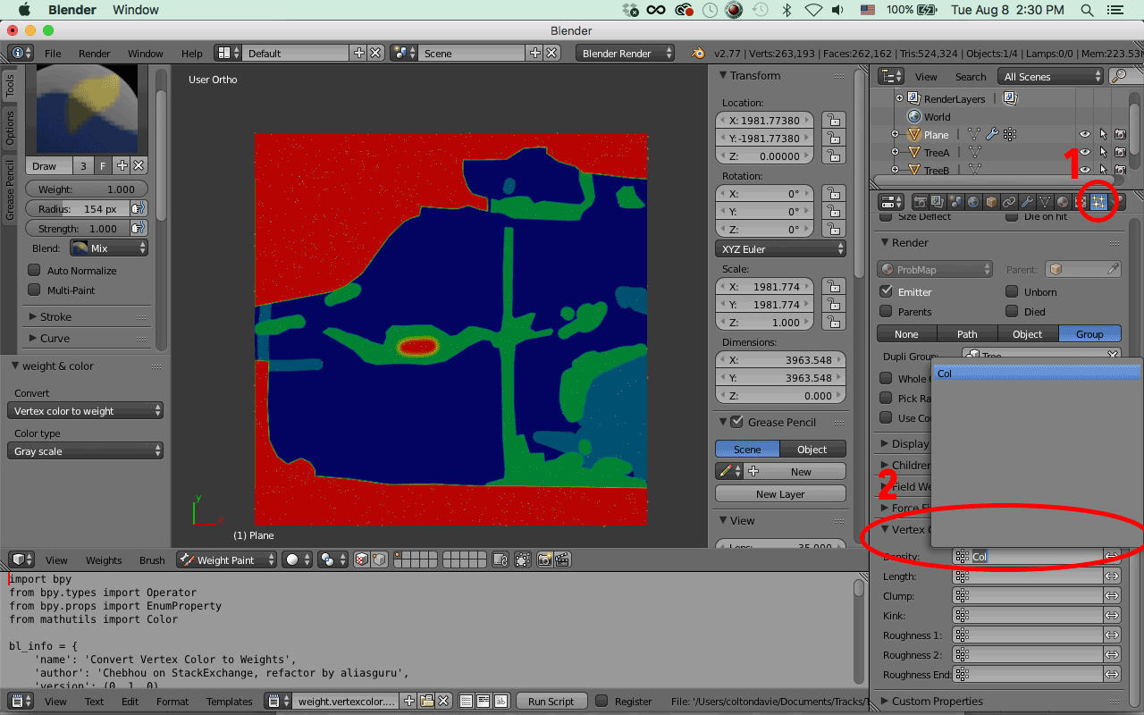Image resolution: width=1144 pixels, height=715 pixels.
Task: Click the grease pencil New button
Action: (801, 472)
